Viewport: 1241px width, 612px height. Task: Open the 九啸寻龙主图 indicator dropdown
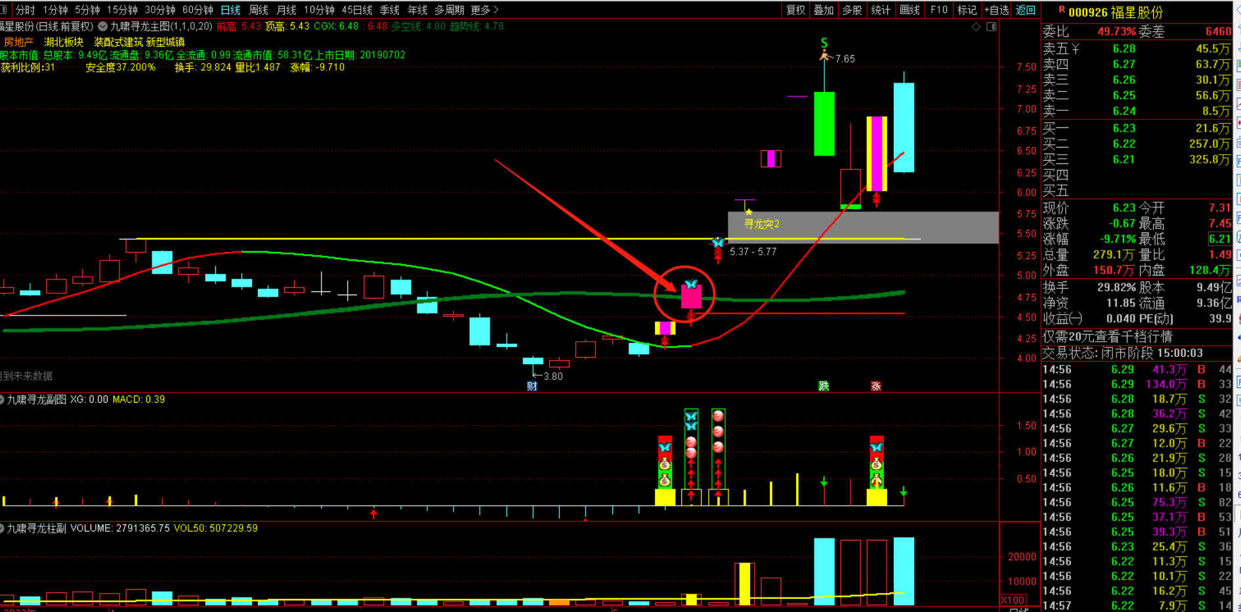103,27
